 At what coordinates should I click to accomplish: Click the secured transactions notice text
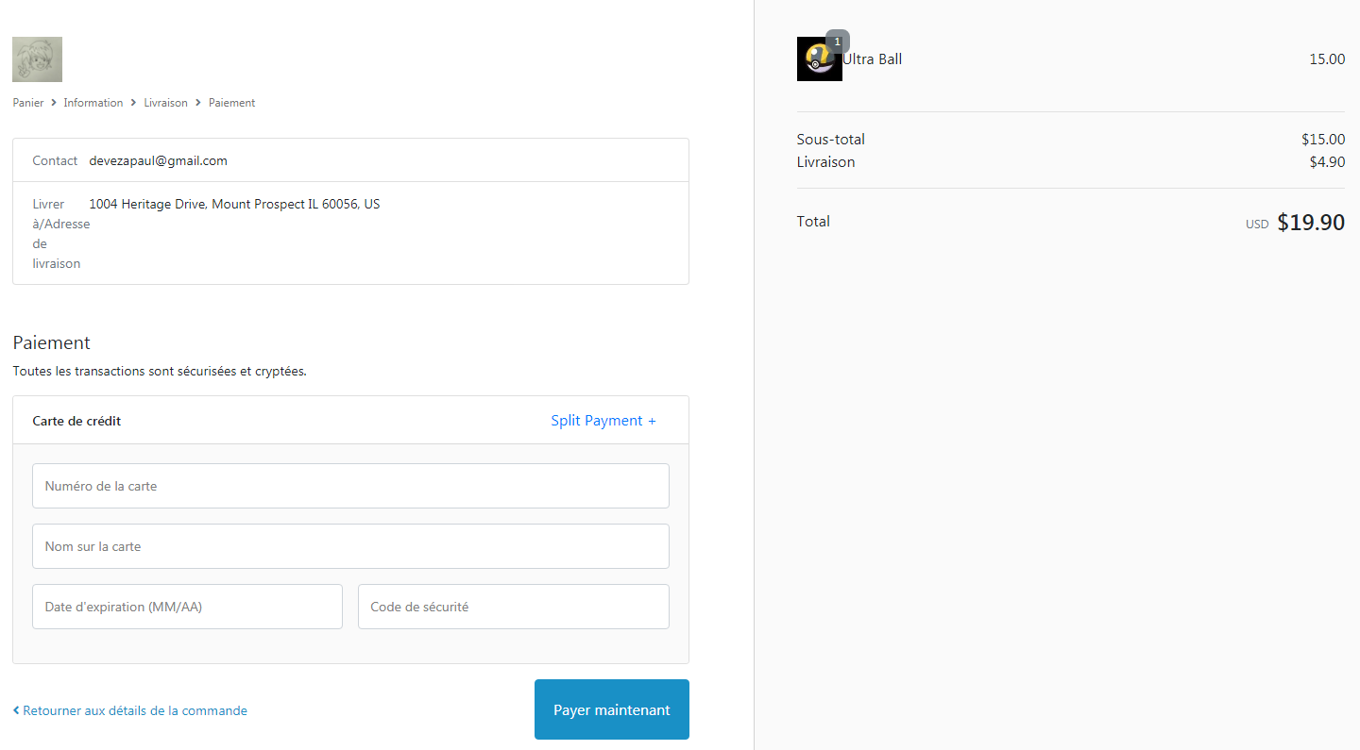pos(160,372)
